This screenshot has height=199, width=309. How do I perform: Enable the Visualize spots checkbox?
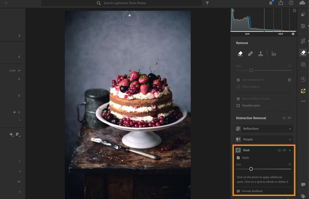(x=238, y=106)
